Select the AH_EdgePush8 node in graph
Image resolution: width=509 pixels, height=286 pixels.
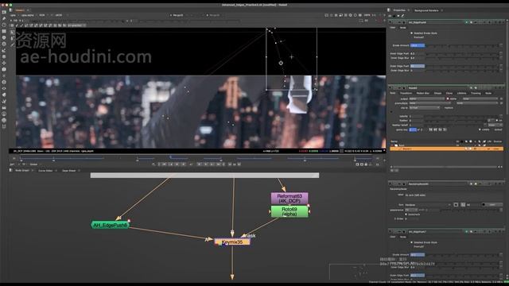(x=111, y=225)
